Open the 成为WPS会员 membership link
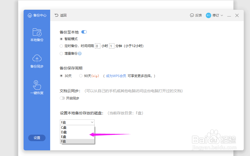The height and width of the screenshot is (156, 250). [x=116, y=76]
